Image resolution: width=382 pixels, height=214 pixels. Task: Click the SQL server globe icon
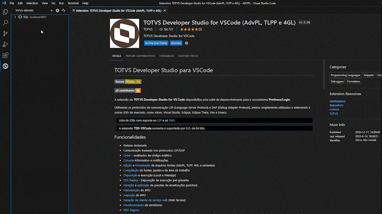pyautogui.click(x=20, y=17)
